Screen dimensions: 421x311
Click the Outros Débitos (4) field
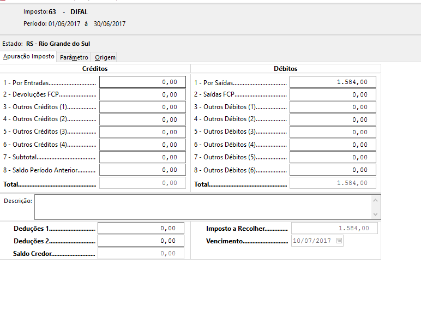click(x=333, y=145)
